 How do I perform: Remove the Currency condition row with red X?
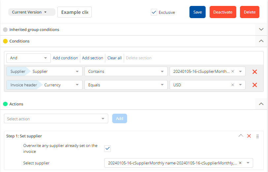(254, 85)
